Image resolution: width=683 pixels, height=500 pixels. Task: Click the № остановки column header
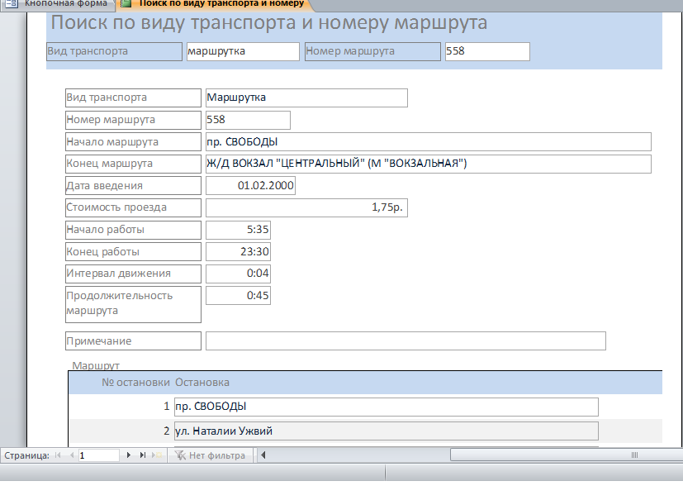[x=135, y=383]
